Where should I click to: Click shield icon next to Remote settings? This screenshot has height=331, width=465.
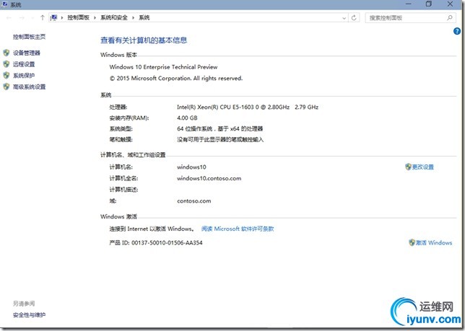click(6, 64)
